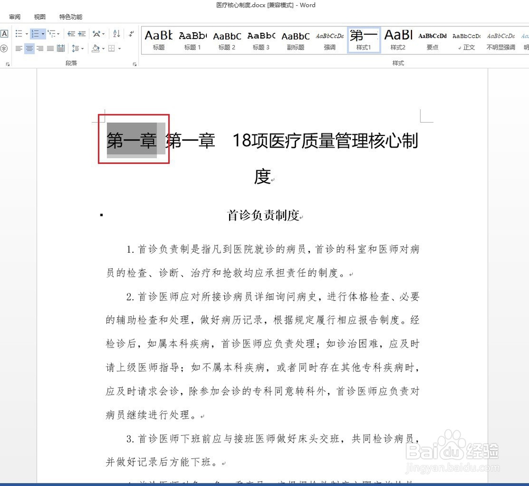Viewport: 529px width, 486px height.
Task: Click the borders icon
Action: tap(112, 49)
